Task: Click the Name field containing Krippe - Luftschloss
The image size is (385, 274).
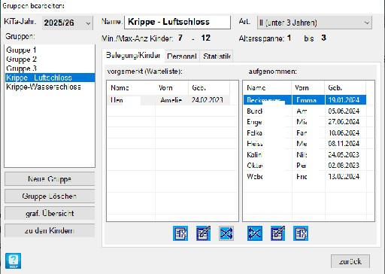Action: (177, 22)
